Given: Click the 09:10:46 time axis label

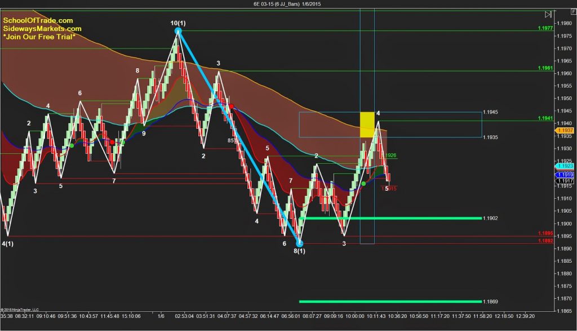Looking at the screenshot, I should tap(46, 316).
